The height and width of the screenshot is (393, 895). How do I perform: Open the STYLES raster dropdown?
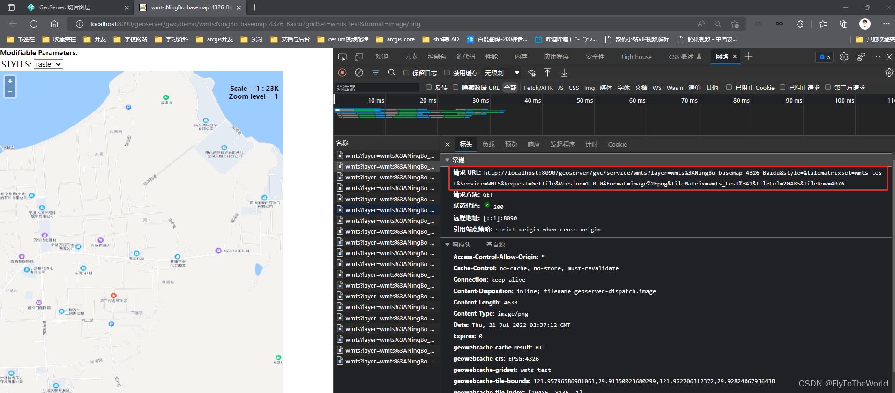click(48, 64)
